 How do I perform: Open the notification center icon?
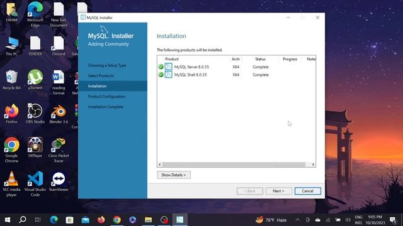coord(393,220)
